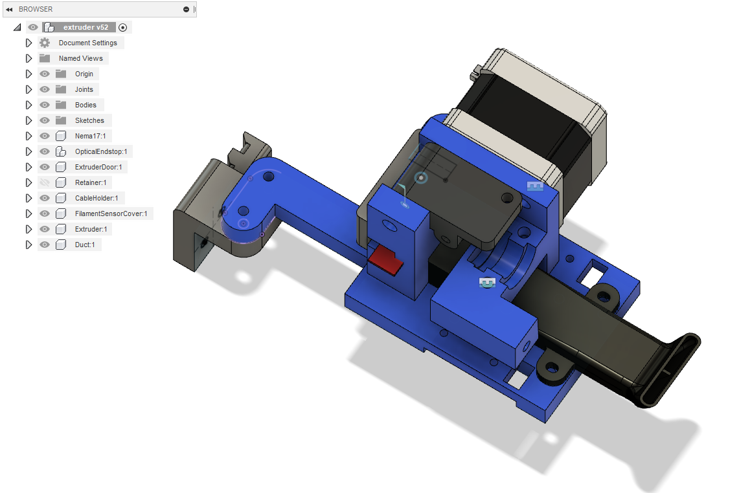Select Document Settings row
This screenshot has width=739, height=493.
coord(87,43)
